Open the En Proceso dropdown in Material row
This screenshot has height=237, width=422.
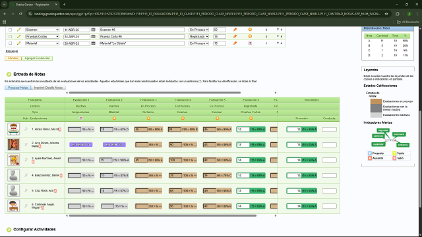198,43
